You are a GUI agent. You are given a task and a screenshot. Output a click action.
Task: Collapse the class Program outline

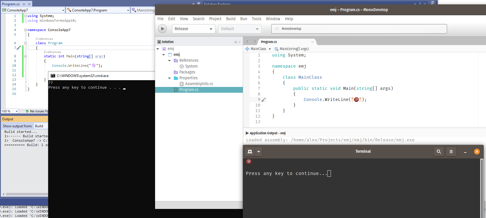(x=25, y=43)
